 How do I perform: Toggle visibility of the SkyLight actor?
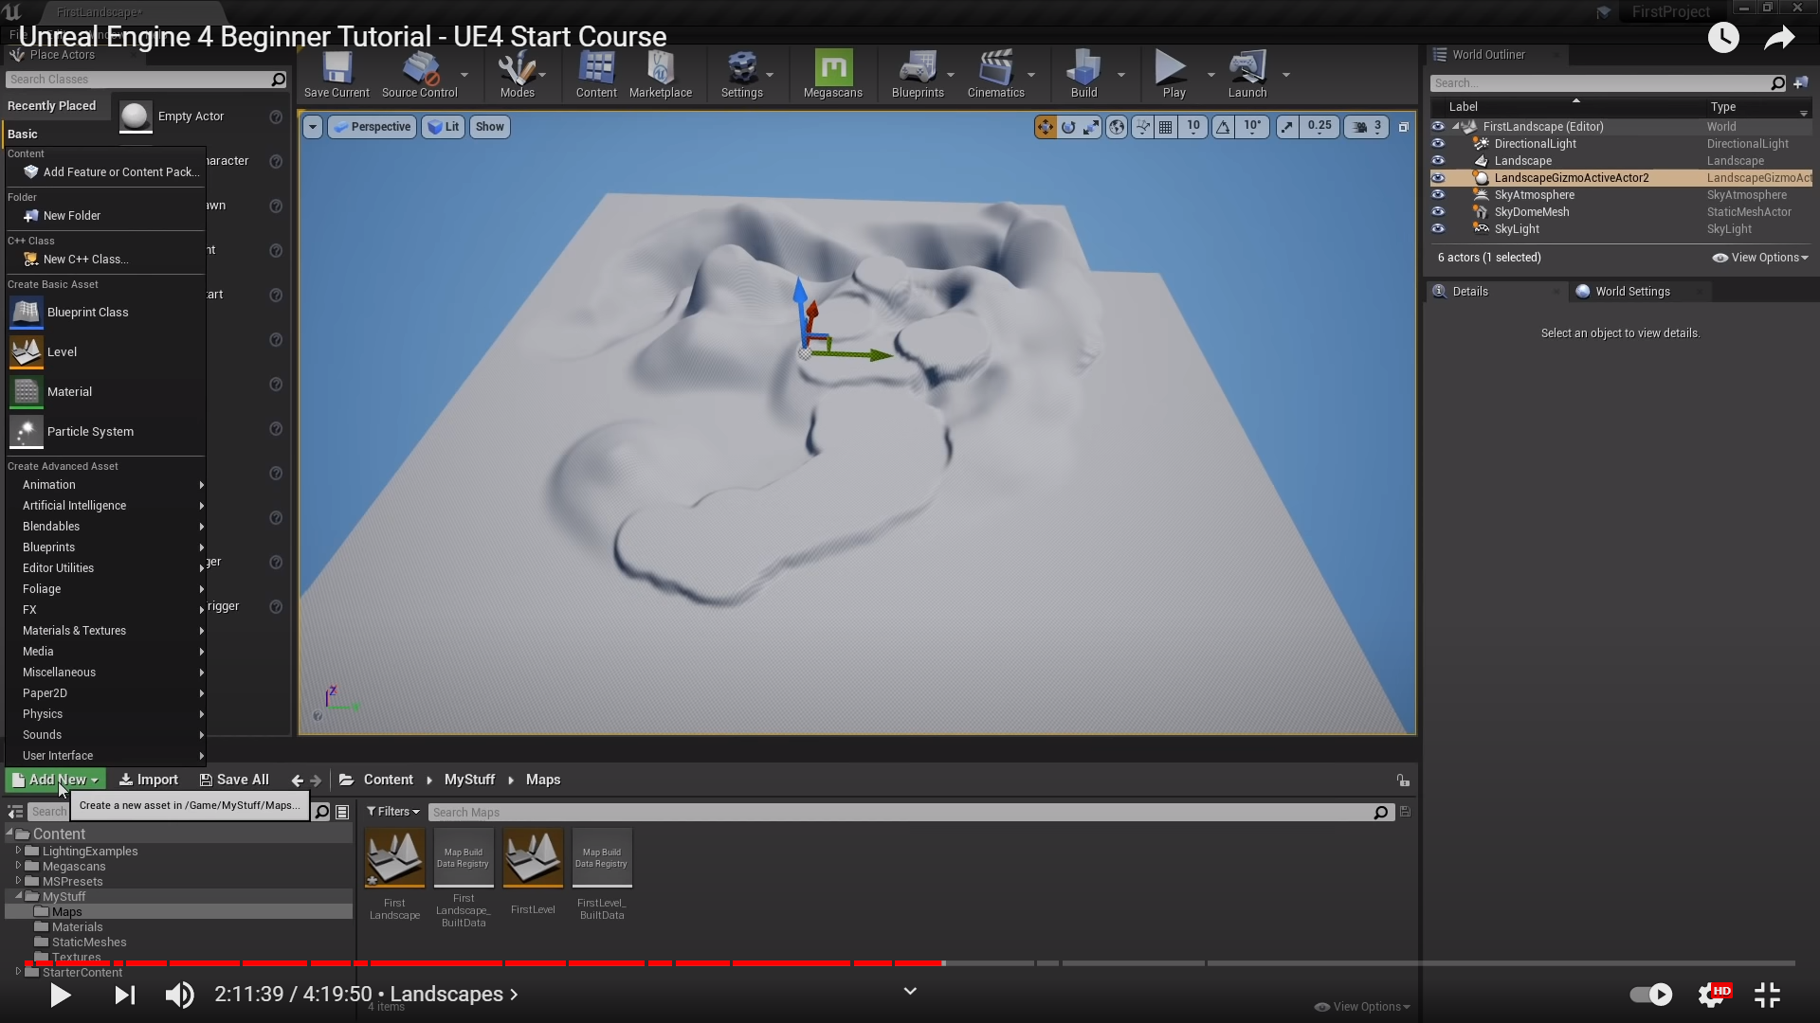(1438, 229)
